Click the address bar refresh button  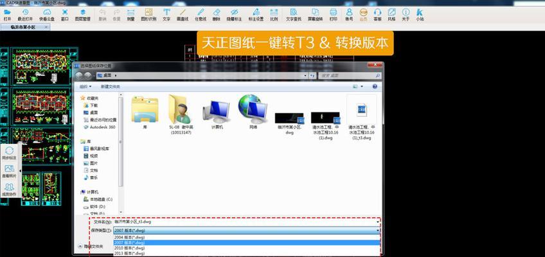[x=312, y=75]
